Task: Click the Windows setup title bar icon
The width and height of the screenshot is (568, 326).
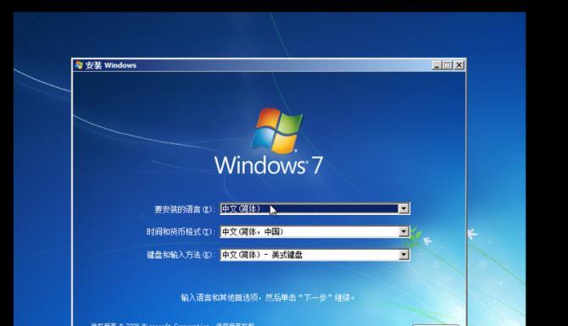Action: pyautogui.click(x=79, y=65)
